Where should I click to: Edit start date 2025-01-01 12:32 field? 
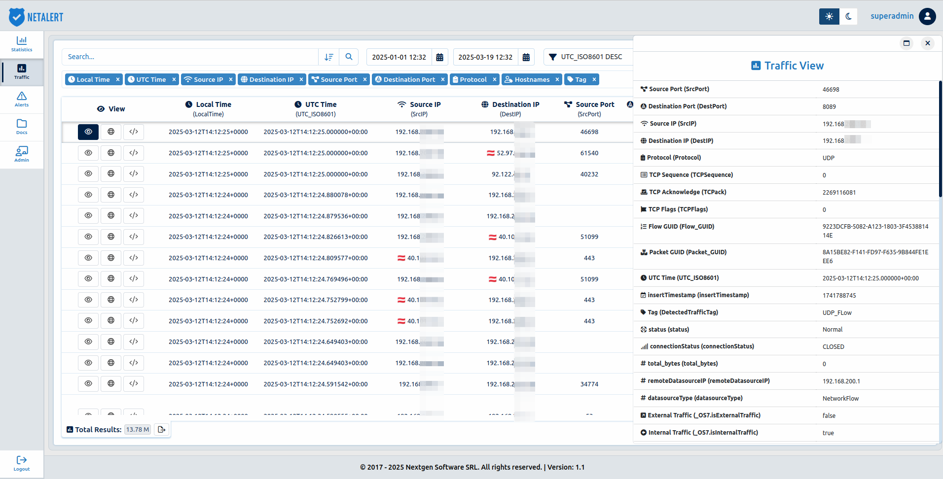[399, 57]
